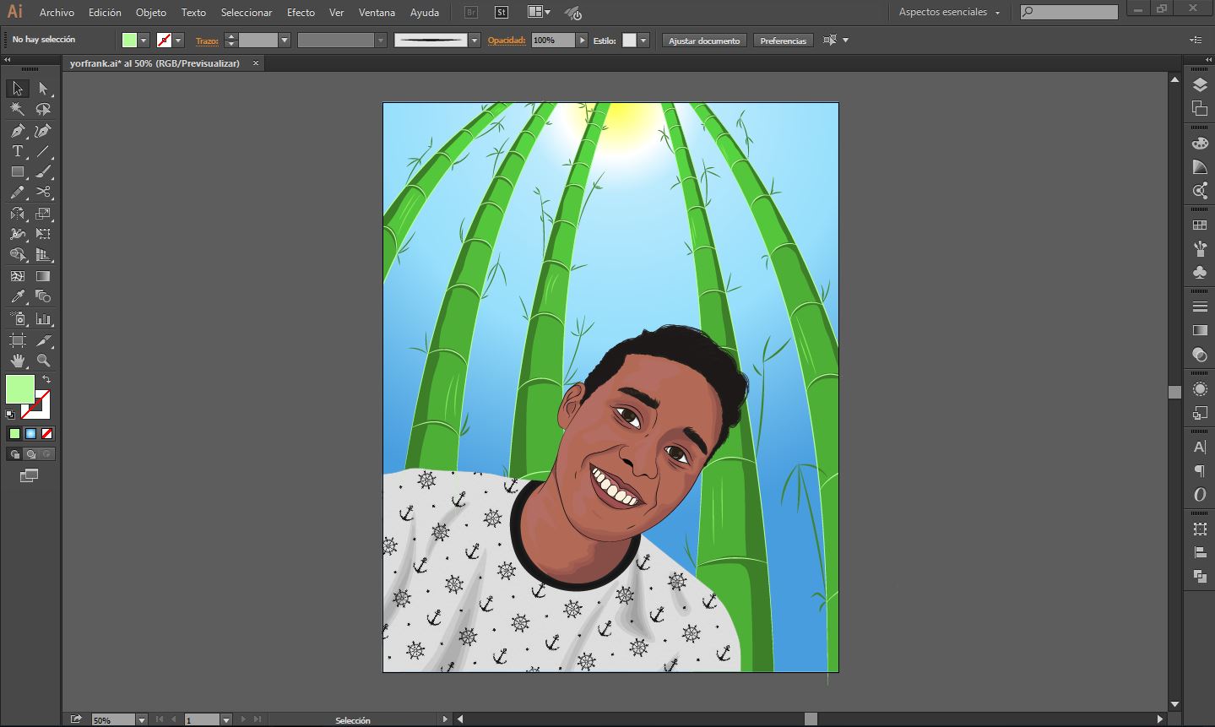Select the Hand tool
This screenshot has height=727, width=1215.
(18, 361)
